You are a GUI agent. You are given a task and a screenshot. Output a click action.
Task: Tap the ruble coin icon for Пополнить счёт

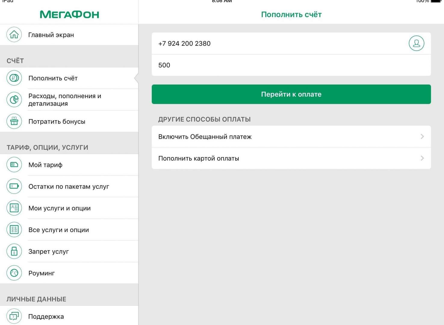click(14, 78)
